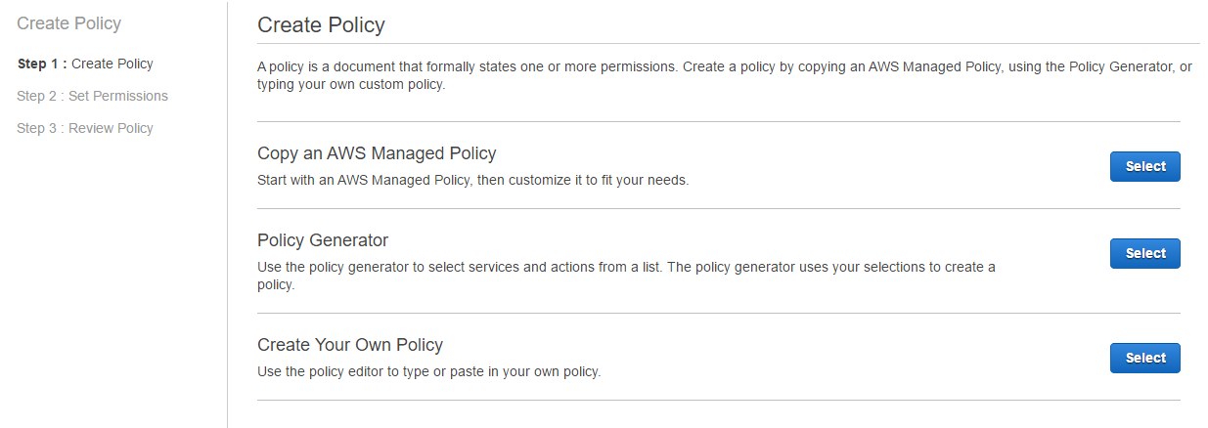The height and width of the screenshot is (428, 1208).
Task: Click the horizontal rule under the page title
Action: click(729, 43)
